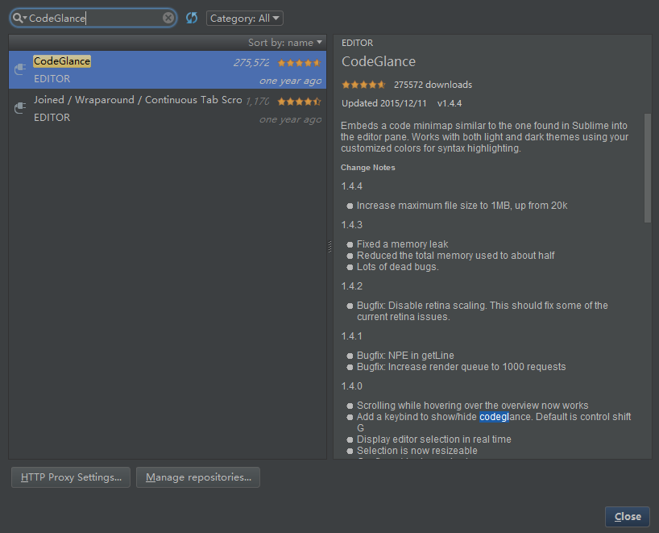Open the Category: All dropdown
This screenshot has height=533, width=659.
coord(245,18)
